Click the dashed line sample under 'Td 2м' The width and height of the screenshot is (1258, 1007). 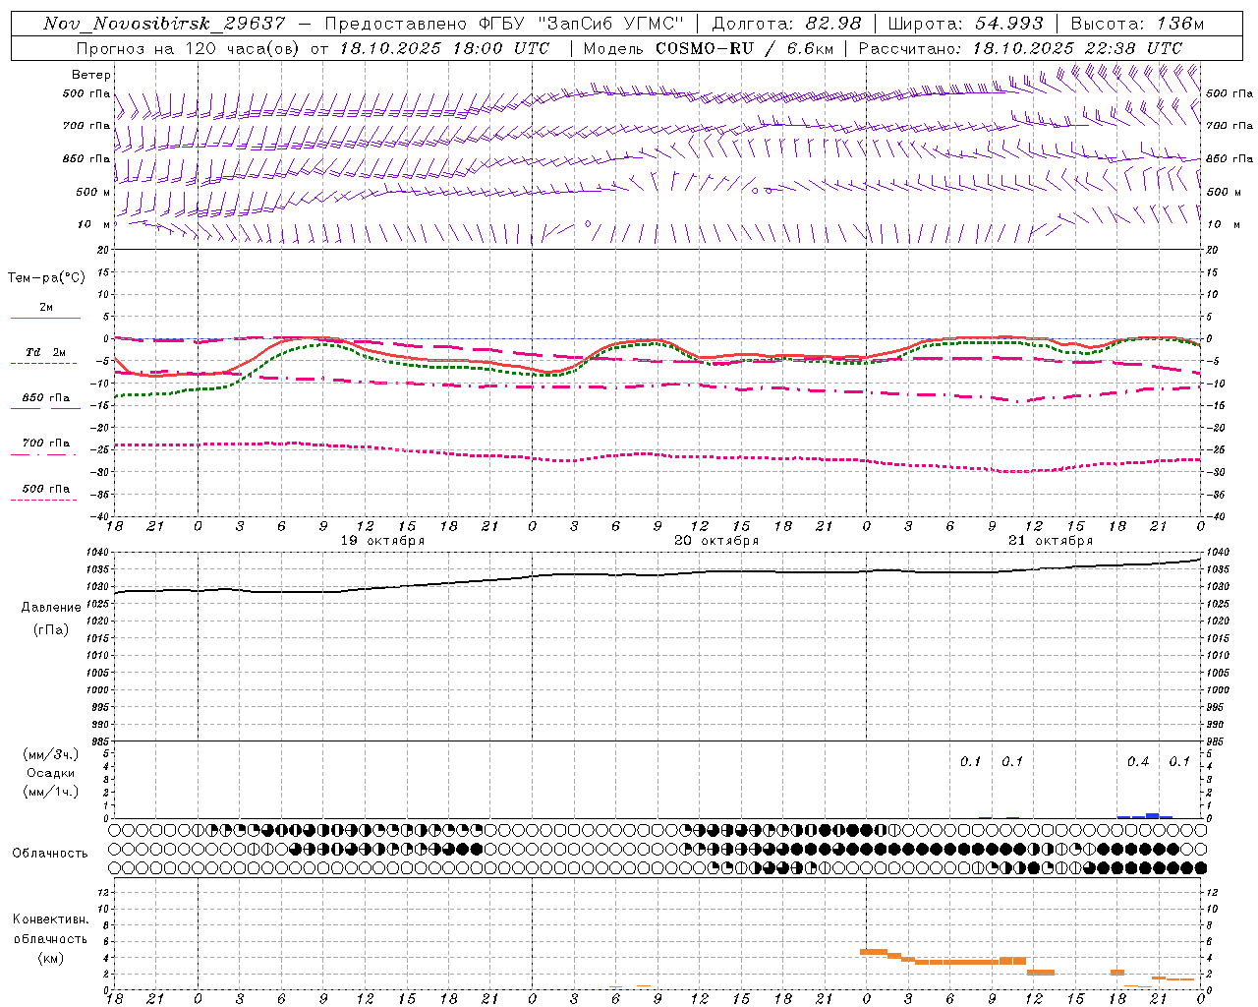(43, 363)
